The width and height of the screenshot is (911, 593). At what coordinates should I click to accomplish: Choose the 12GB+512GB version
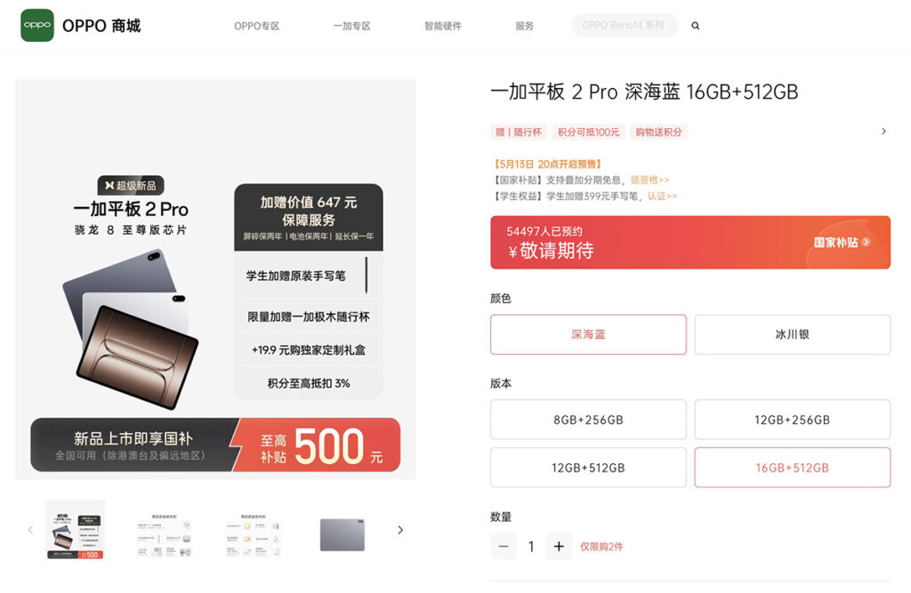[x=588, y=468]
